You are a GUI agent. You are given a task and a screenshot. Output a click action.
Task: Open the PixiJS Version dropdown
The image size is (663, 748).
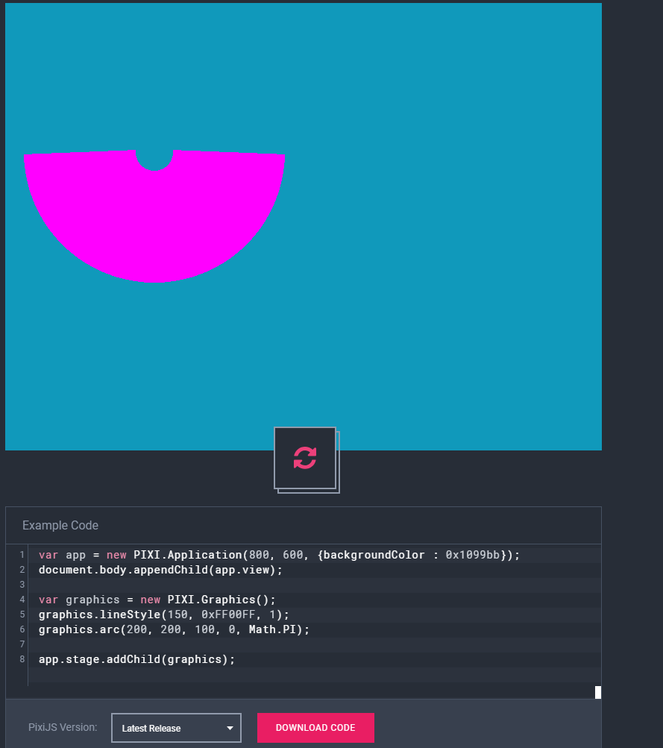coord(176,727)
